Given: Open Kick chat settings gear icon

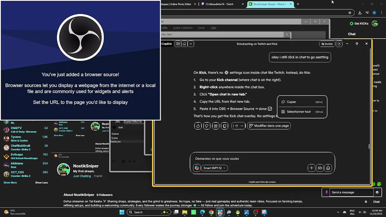Looking at the screenshot, I should click(x=366, y=202).
